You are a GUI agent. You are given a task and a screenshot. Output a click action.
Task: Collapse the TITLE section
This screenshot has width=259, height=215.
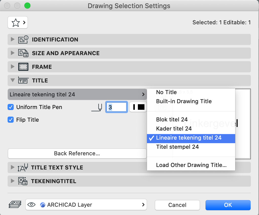pos(13,80)
